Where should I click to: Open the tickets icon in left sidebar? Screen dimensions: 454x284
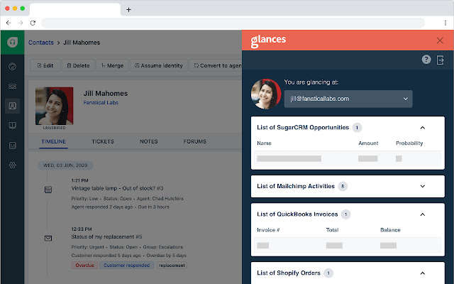point(13,87)
